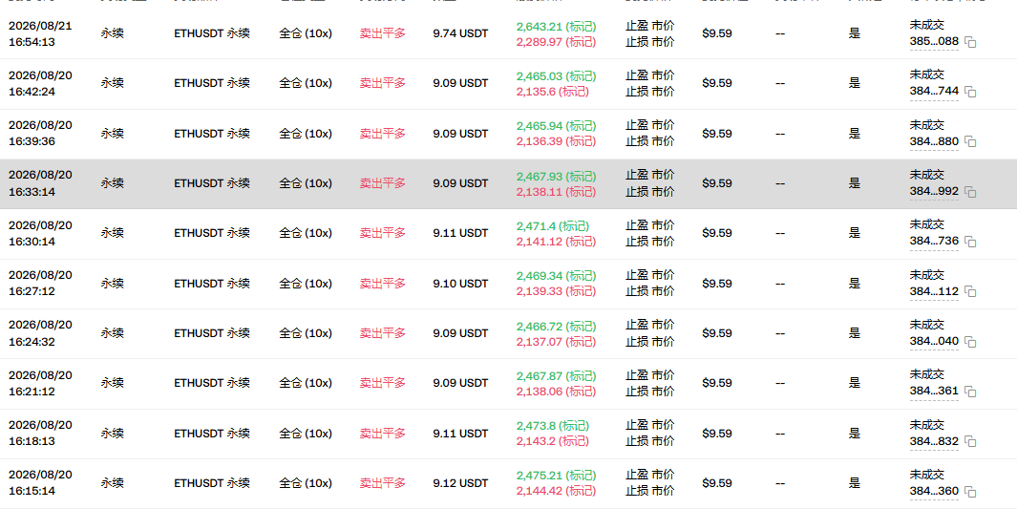Copy order ID 384...736
The image size is (1017, 509).
tap(970, 242)
